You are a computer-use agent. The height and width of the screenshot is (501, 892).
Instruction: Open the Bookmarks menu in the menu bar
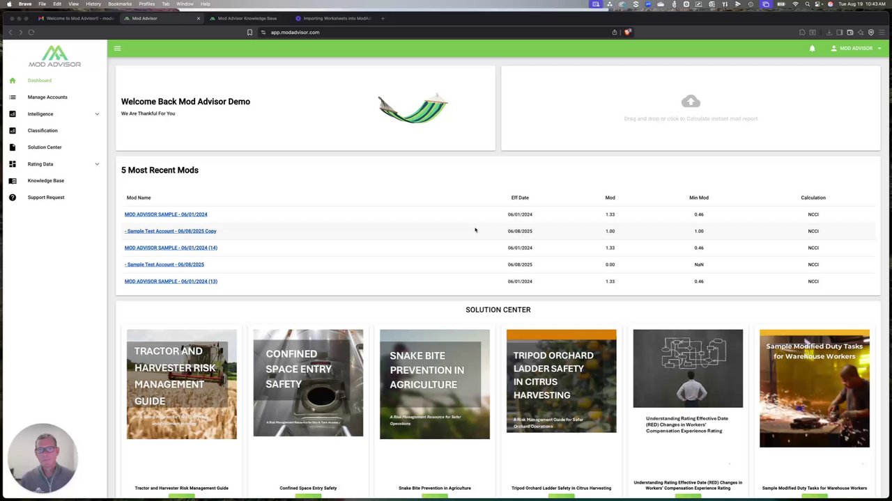coord(120,4)
